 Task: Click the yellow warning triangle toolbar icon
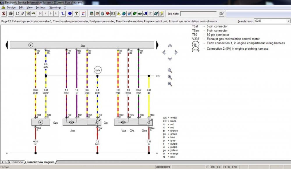click(x=118, y=13)
